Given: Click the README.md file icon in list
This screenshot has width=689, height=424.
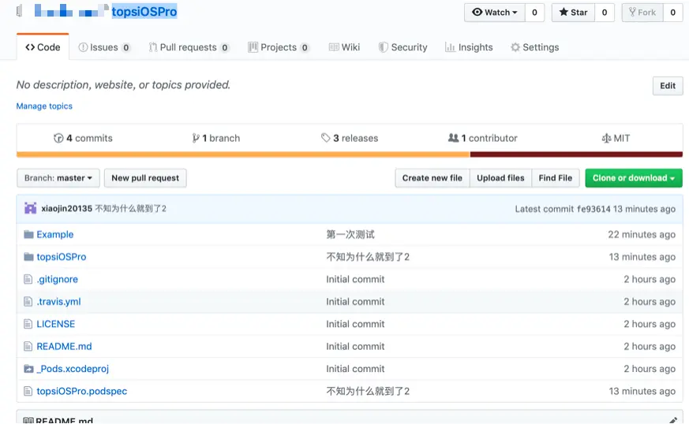Looking at the screenshot, I should (x=28, y=346).
